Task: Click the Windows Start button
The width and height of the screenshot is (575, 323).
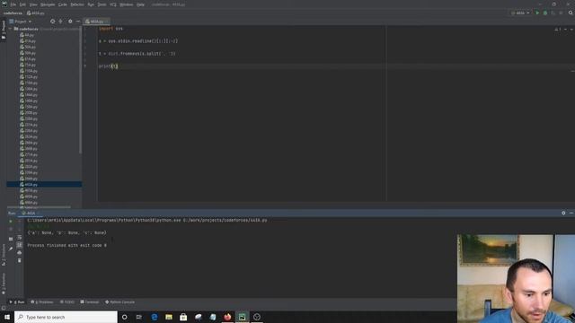Action: point(7,317)
